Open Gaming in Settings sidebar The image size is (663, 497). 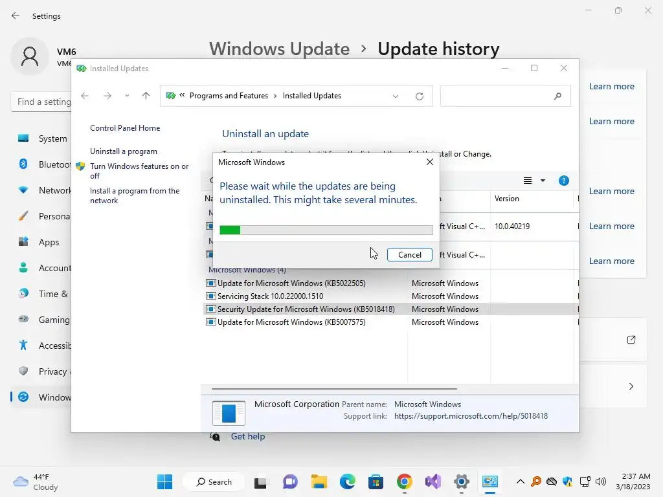(x=54, y=320)
